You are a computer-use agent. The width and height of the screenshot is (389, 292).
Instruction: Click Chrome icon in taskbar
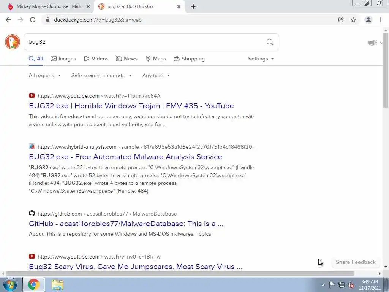pyautogui.click(x=34, y=284)
